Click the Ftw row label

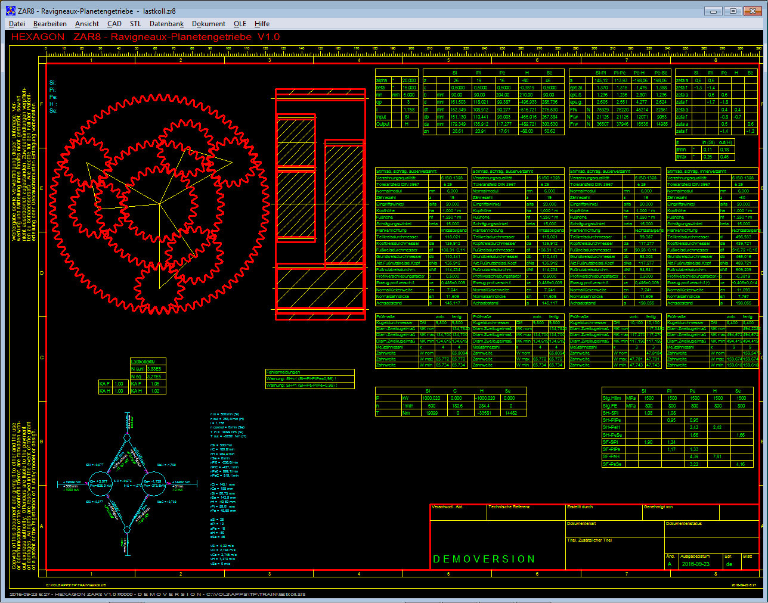point(574,110)
